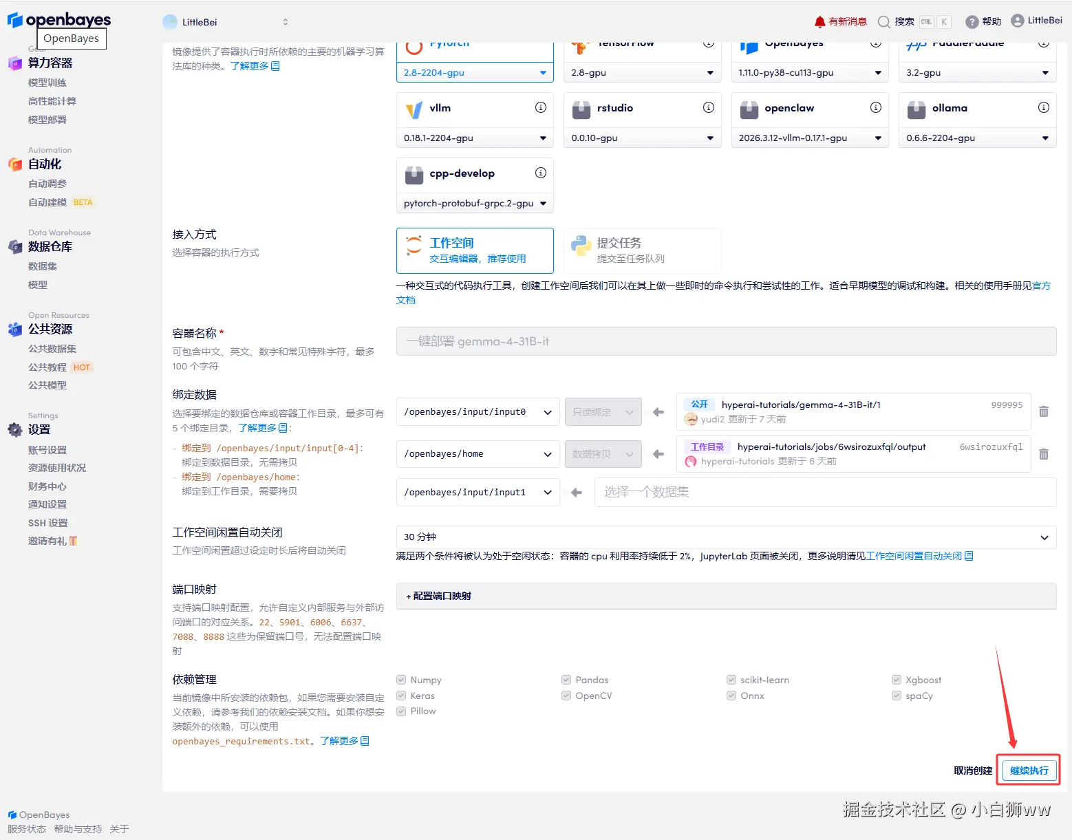Go to 高性能计算 in sidebar
This screenshot has width=1072, height=840.
(x=52, y=101)
